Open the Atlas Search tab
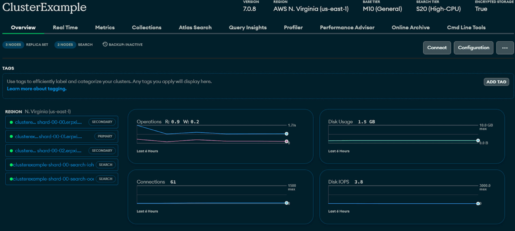 click(x=195, y=27)
